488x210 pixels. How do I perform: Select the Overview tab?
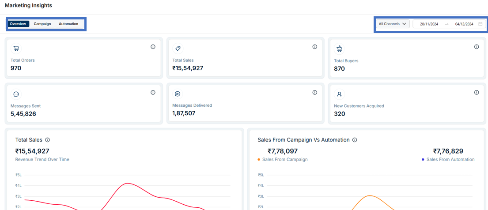(x=18, y=24)
